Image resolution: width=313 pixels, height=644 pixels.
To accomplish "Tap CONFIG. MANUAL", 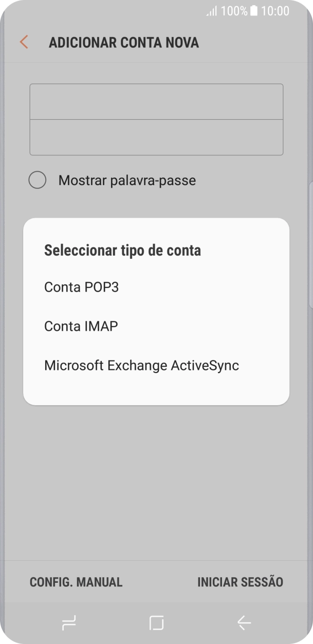I will [x=75, y=582].
